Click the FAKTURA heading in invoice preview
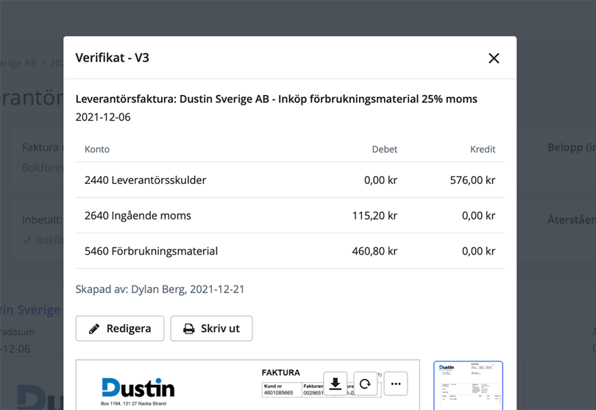This screenshot has height=410, width=596. click(x=281, y=372)
